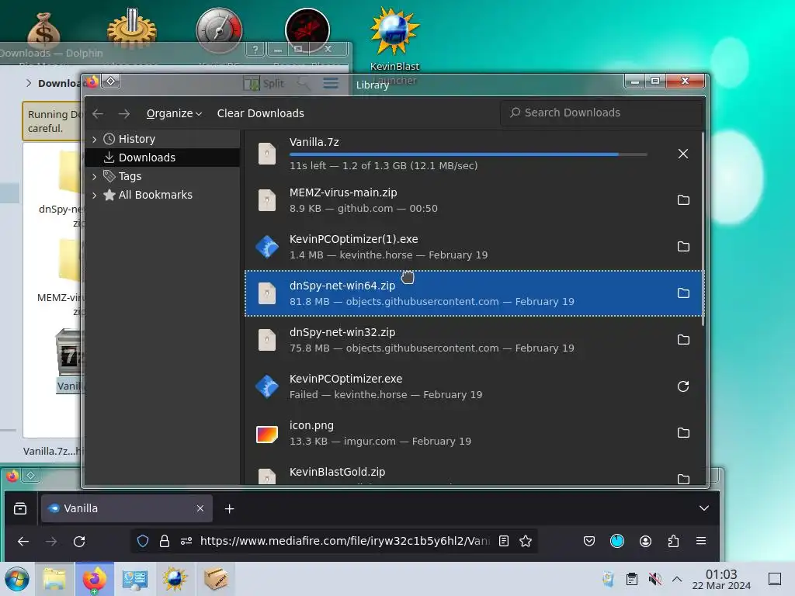Click the site padlock icon
This screenshot has height=596, width=795.
(x=165, y=541)
